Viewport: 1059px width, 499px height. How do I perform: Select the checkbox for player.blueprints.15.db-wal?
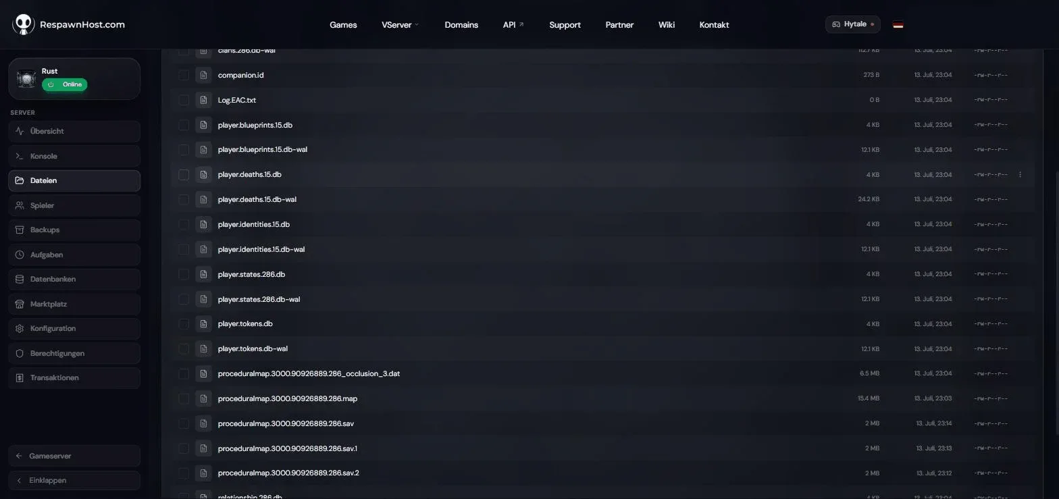184,150
